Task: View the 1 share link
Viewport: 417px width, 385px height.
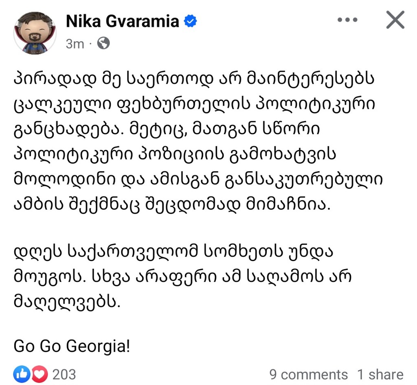Action: [x=381, y=374]
